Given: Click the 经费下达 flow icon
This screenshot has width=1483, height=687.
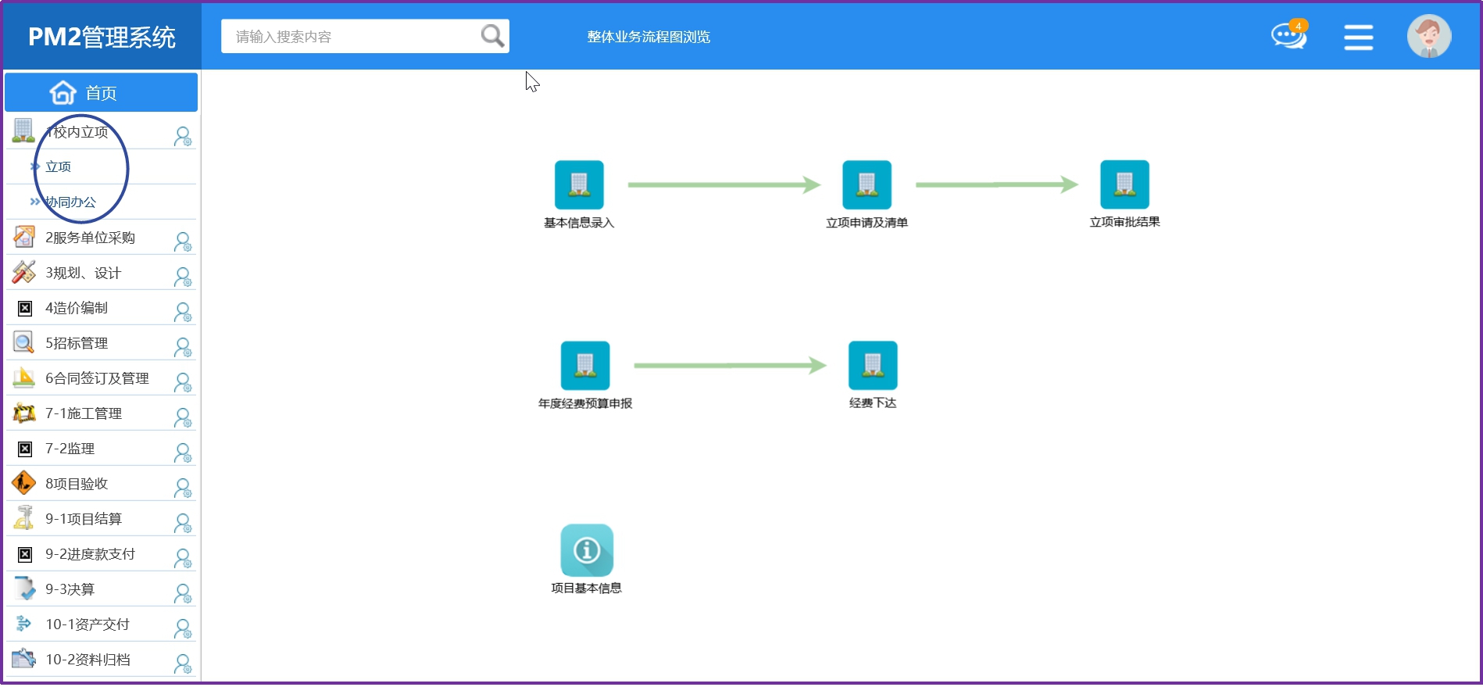Looking at the screenshot, I should [873, 366].
